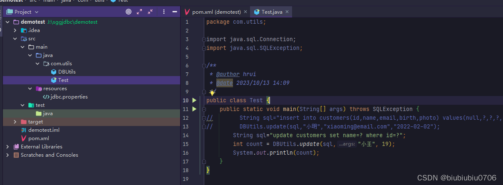Click Expand All icon in Project panel
This screenshot has height=185, width=503.
point(139,12)
